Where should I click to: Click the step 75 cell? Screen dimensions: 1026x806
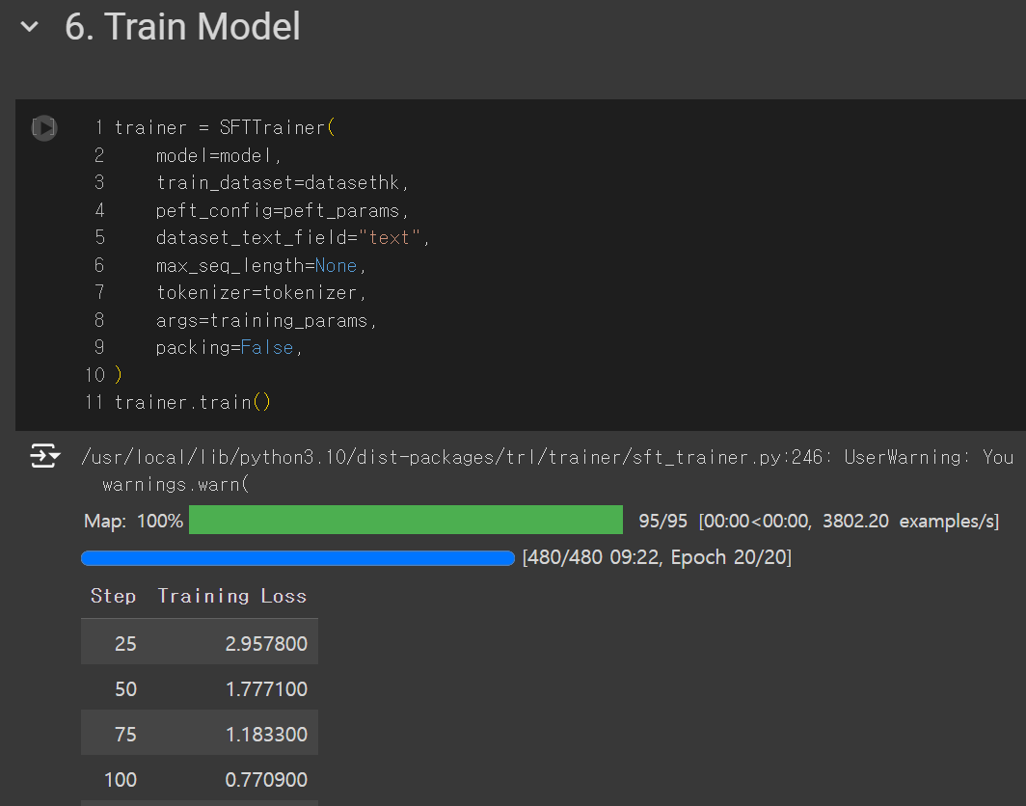point(125,734)
